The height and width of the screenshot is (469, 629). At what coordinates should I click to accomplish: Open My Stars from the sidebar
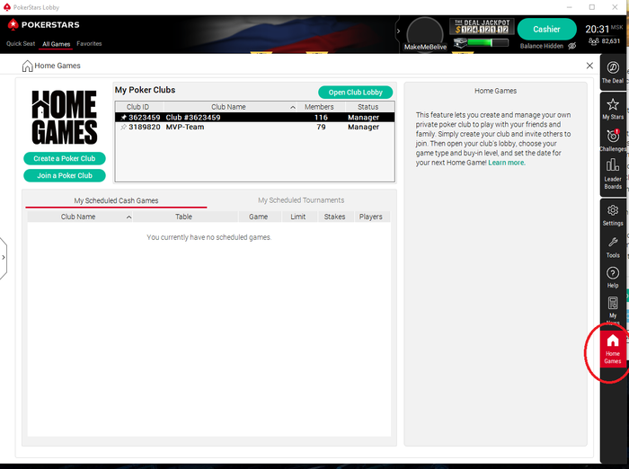click(613, 109)
